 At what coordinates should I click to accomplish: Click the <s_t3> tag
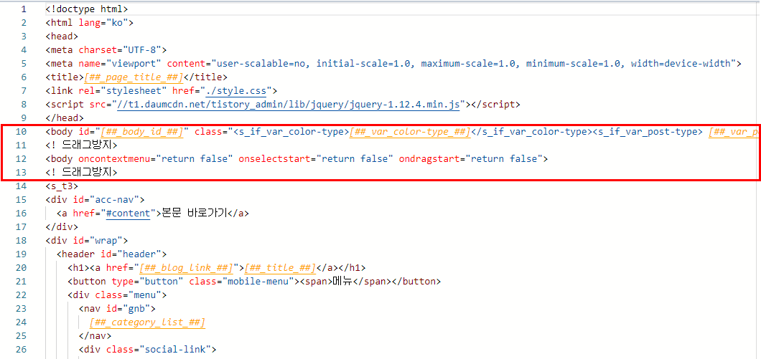[62, 186]
